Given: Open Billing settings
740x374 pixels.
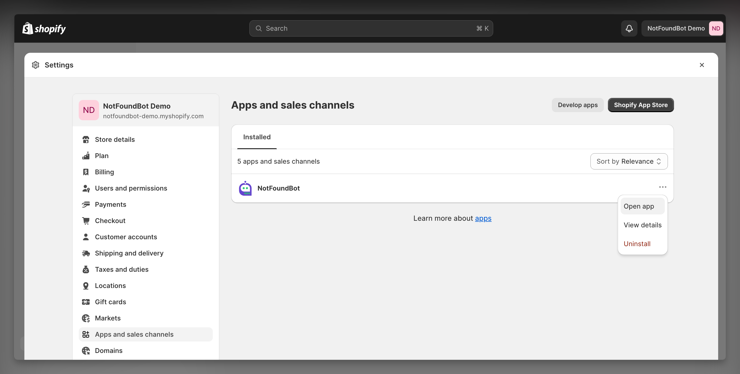Looking at the screenshot, I should click(x=146, y=172).
